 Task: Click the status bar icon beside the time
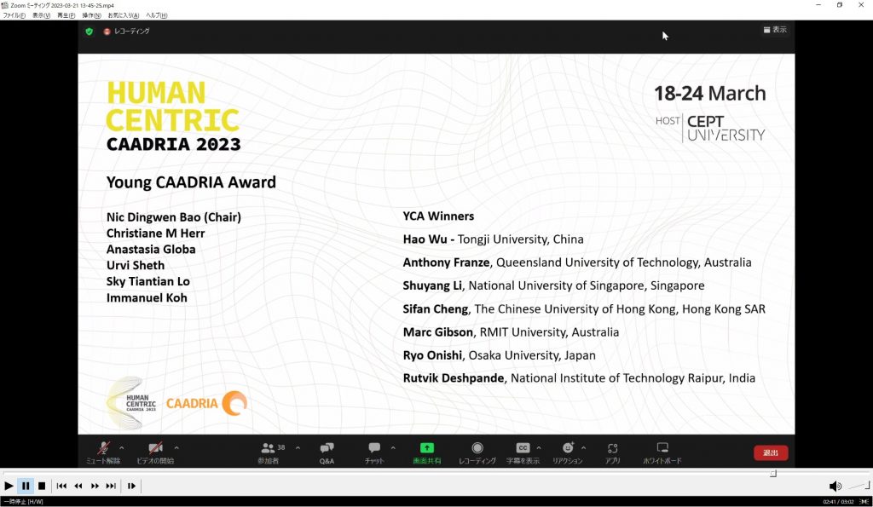[x=864, y=501]
